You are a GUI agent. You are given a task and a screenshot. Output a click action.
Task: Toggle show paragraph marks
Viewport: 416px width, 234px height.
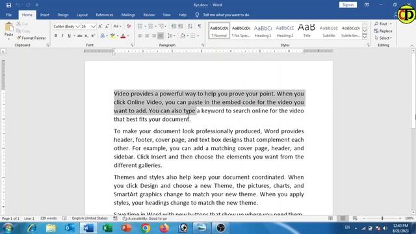point(200,26)
